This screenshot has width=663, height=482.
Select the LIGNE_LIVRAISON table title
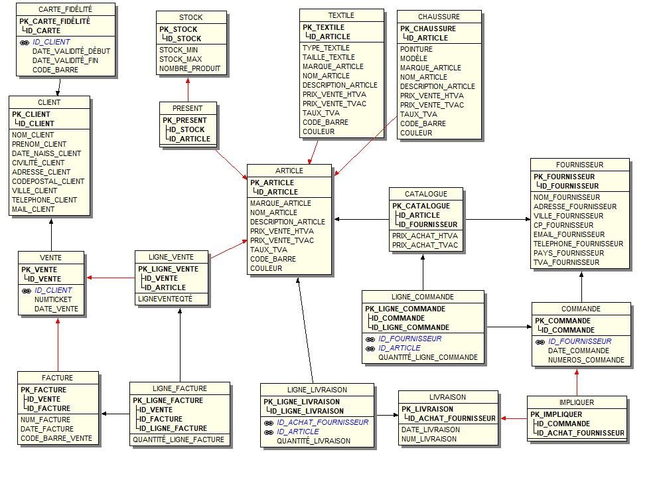click(x=317, y=390)
